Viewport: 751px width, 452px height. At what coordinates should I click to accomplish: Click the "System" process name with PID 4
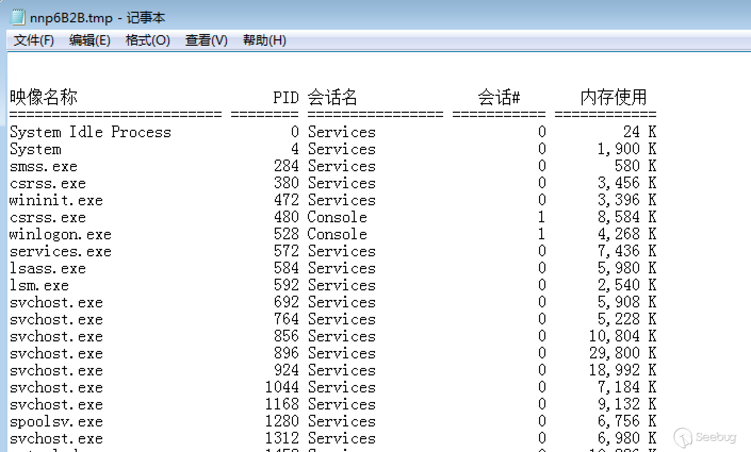click(35, 149)
